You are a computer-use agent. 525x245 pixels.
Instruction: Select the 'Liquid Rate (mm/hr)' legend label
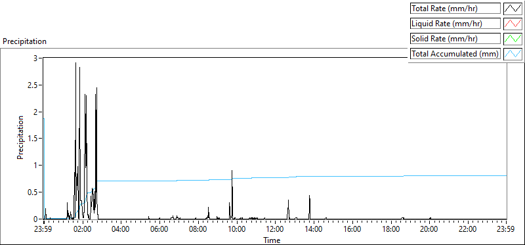[455, 24]
